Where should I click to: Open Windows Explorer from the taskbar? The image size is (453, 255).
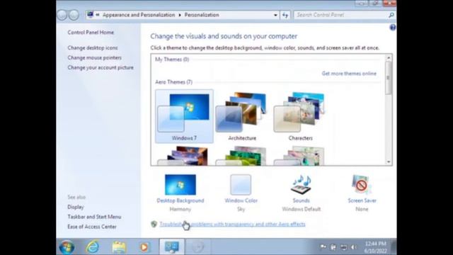119,247
